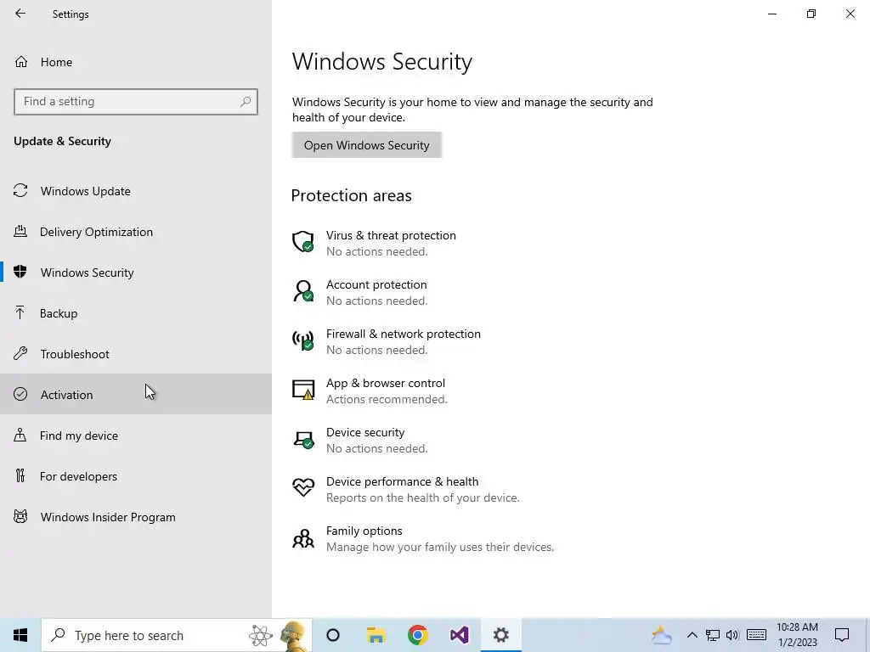870x652 pixels.
Task: Open Device performance & health heart icon
Action: (x=303, y=488)
